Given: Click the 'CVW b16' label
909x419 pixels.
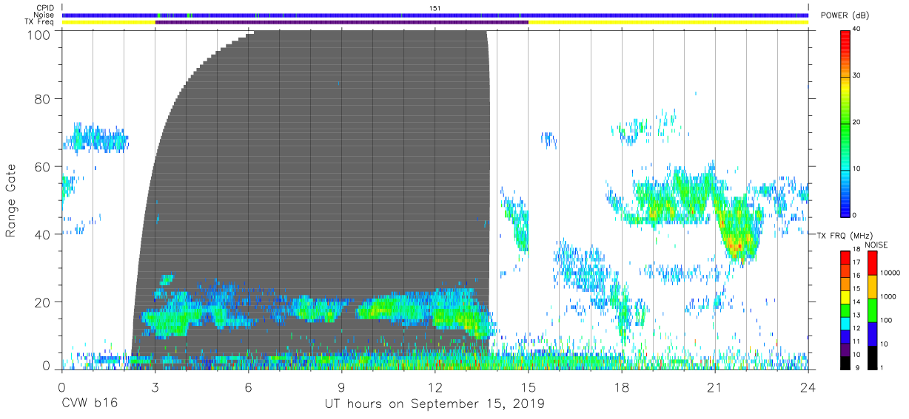Looking at the screenshot, I should click(90, 404).
